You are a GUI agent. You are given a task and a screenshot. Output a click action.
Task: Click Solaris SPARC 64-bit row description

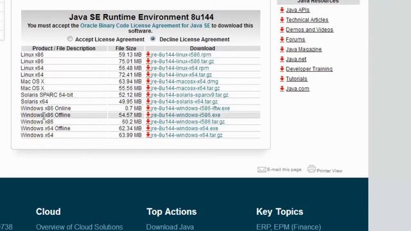47,95
